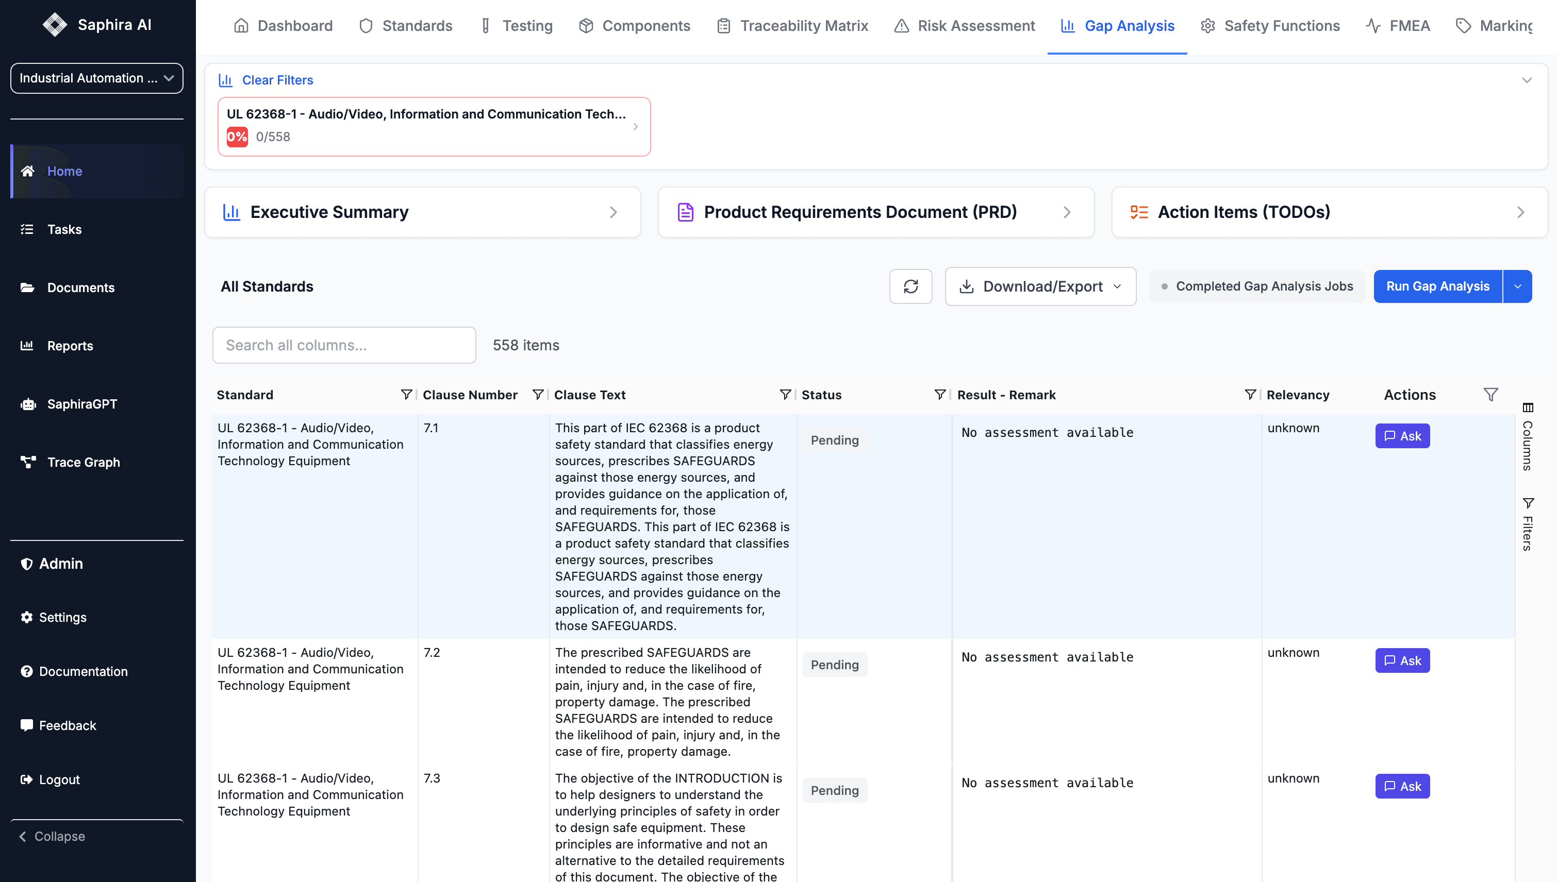Click the Status column filter icon

tap(939, 395)
